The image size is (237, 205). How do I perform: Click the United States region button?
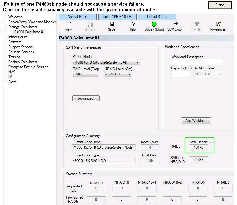(x=157, y=17)
